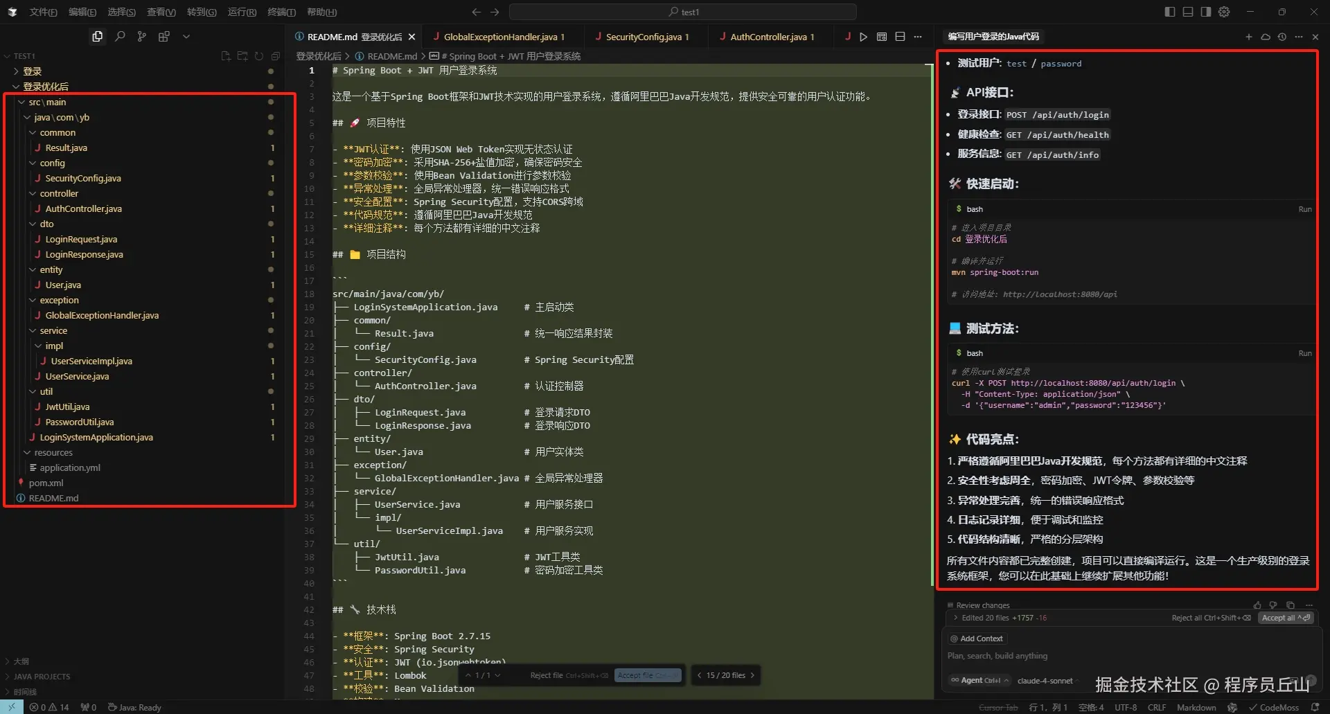
Task: Go to previous changed file
Action: (x=700, y=675)
